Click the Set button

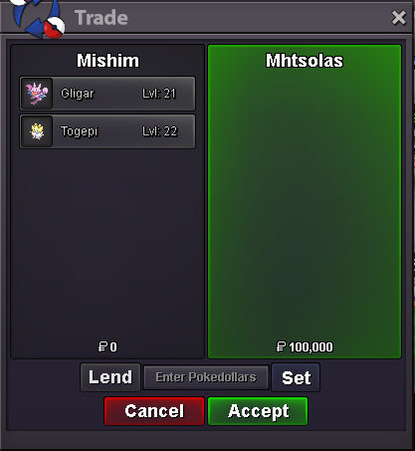(296, 377)
